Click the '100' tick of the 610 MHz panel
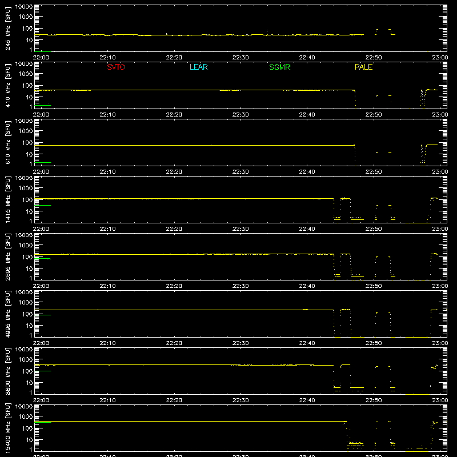Image resolution: width=457 pixels, height=457 pixels. click(x=27, y=143)
